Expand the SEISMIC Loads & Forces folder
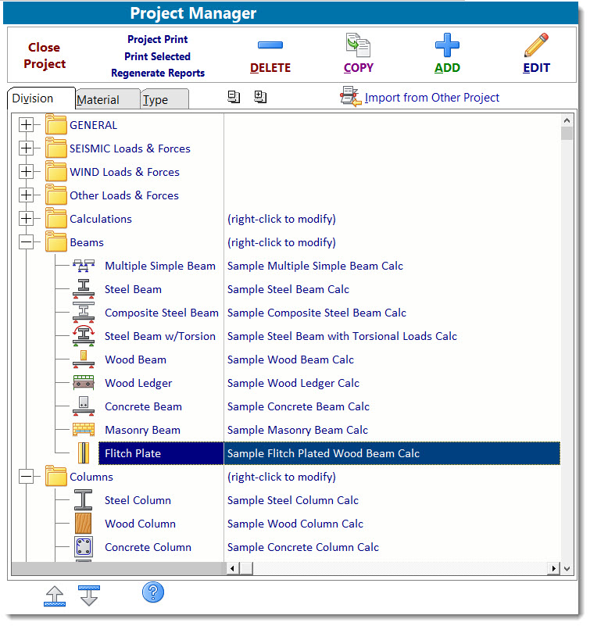Image resolution: width=590 pixels, height=626 pixels. coord(27,148)
